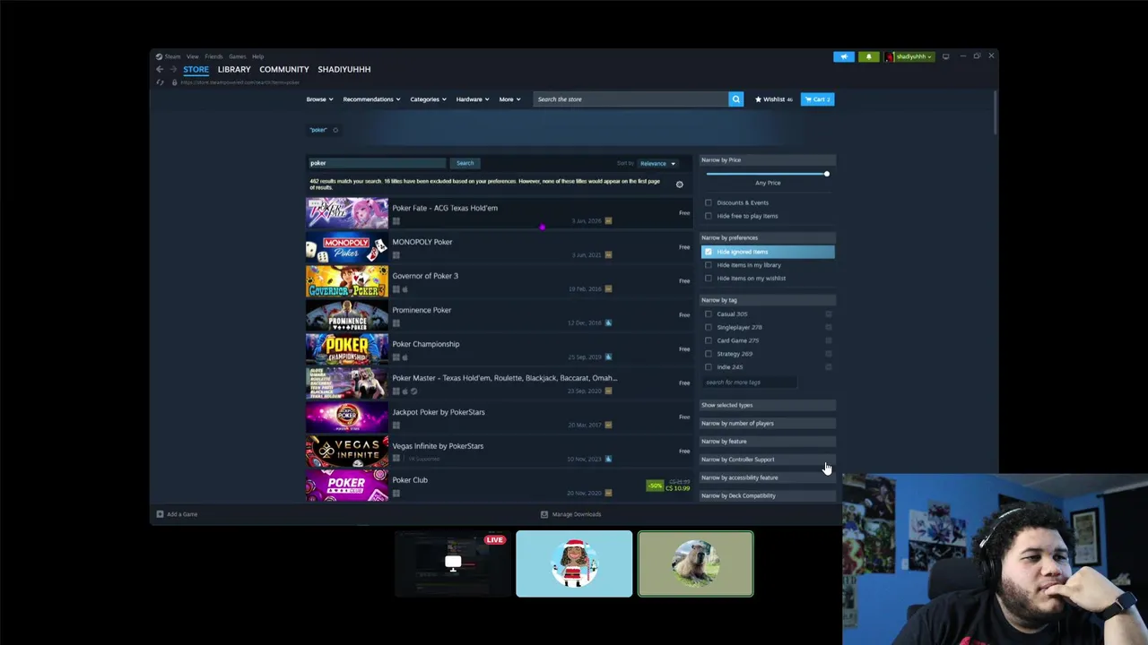Viewport: 1148px width, 645px height.
Task: Open the Wishlist star link
Action: pos(774,99)
